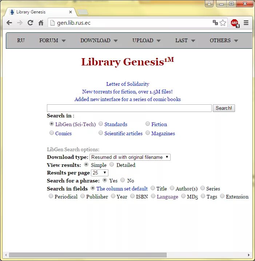This screenshot has width=255, height=261.
Task: Click the Library Genesis title heading
Action: coord(128,62)
